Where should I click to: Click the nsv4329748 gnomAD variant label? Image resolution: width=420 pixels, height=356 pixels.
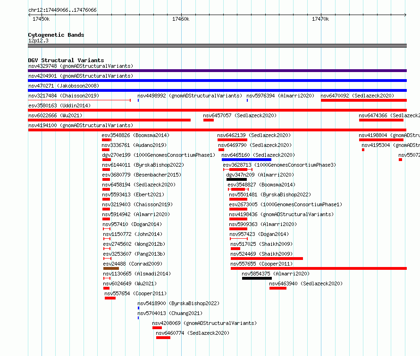81,66
